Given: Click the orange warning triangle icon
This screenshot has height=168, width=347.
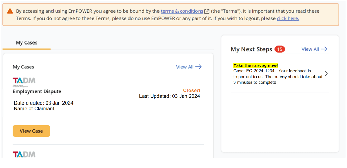Looking at the screenshot, I should pyautogui.click(x=10, y=11).
